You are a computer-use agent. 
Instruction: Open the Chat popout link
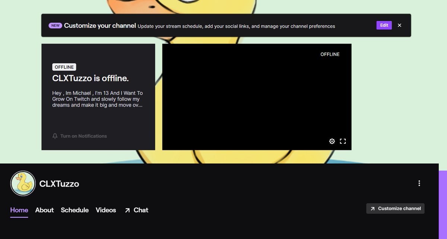click(x=136, y=210)
